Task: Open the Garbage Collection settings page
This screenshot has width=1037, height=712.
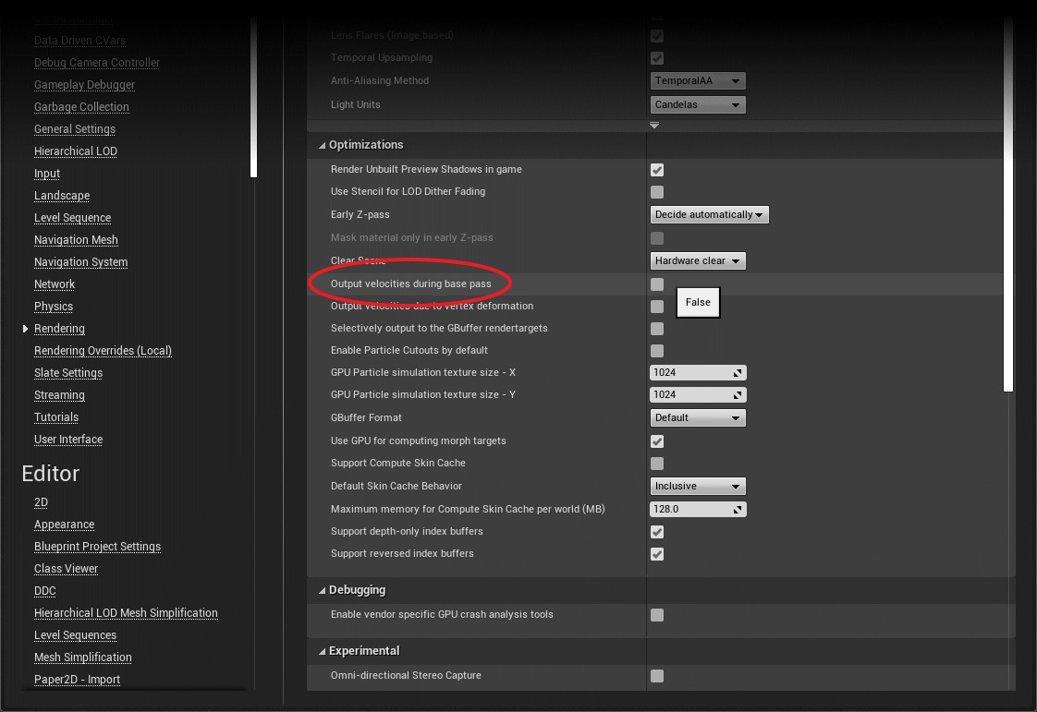Action: pyautogui.click(x=81, y=106)
